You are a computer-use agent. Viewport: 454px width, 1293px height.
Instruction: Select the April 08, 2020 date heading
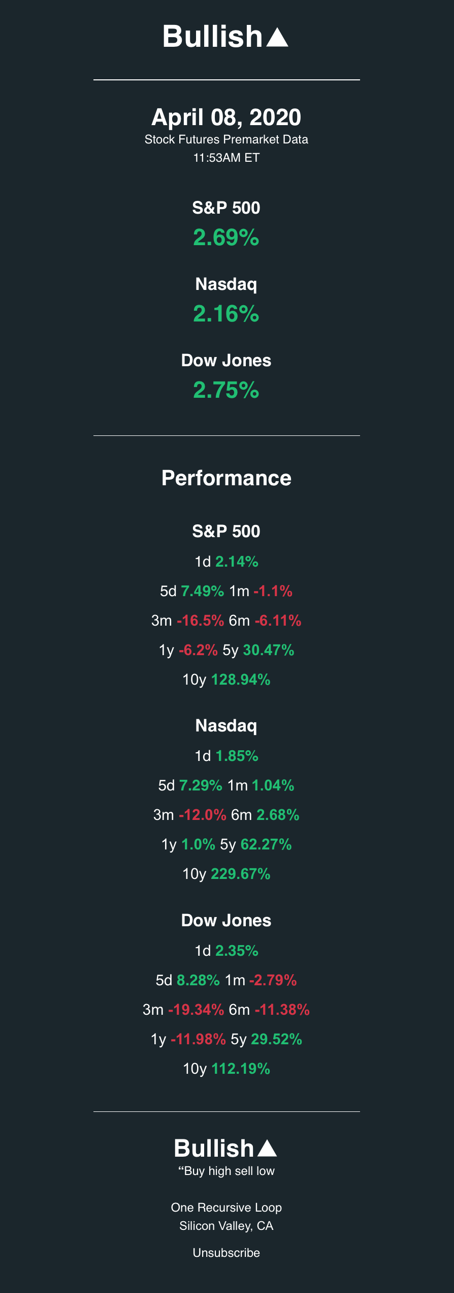pos(226,117)
